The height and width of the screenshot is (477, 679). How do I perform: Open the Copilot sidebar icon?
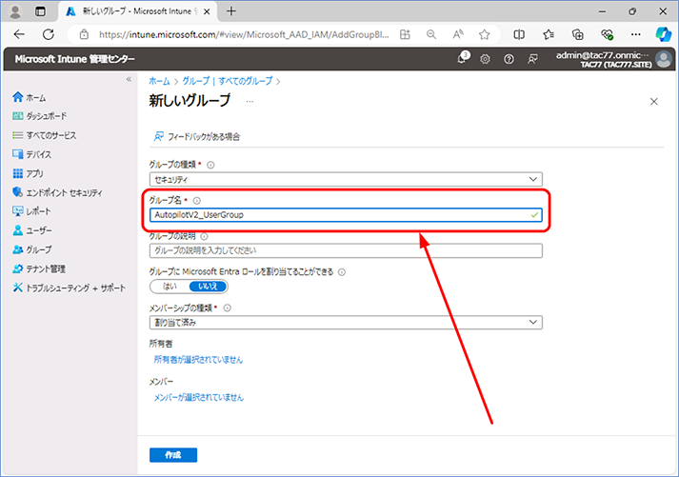(663, 34)
